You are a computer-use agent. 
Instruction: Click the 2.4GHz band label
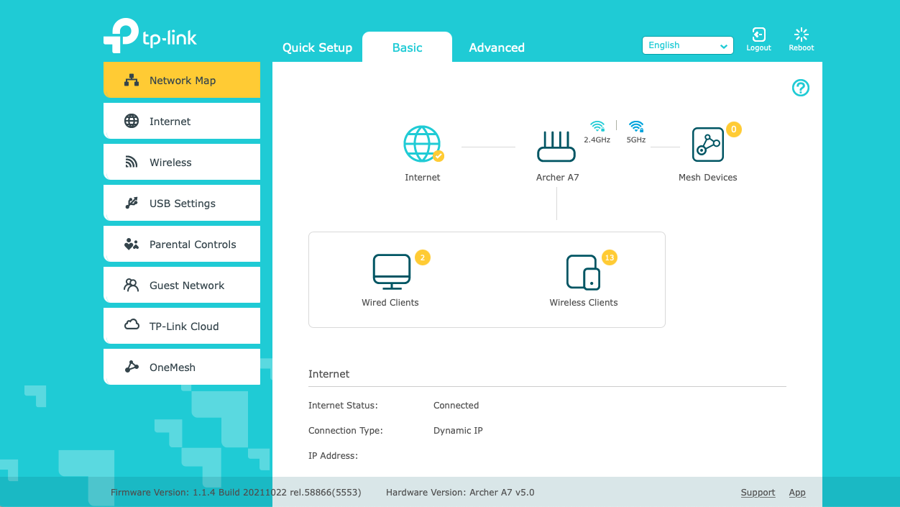coord(597,140)
